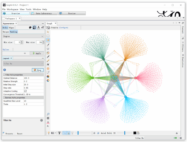The width and height of the screenshot is (187, 142).
Task: Choose node Color palette icon in Appearance
Action: pyautogui.click(x=30, y=27)
